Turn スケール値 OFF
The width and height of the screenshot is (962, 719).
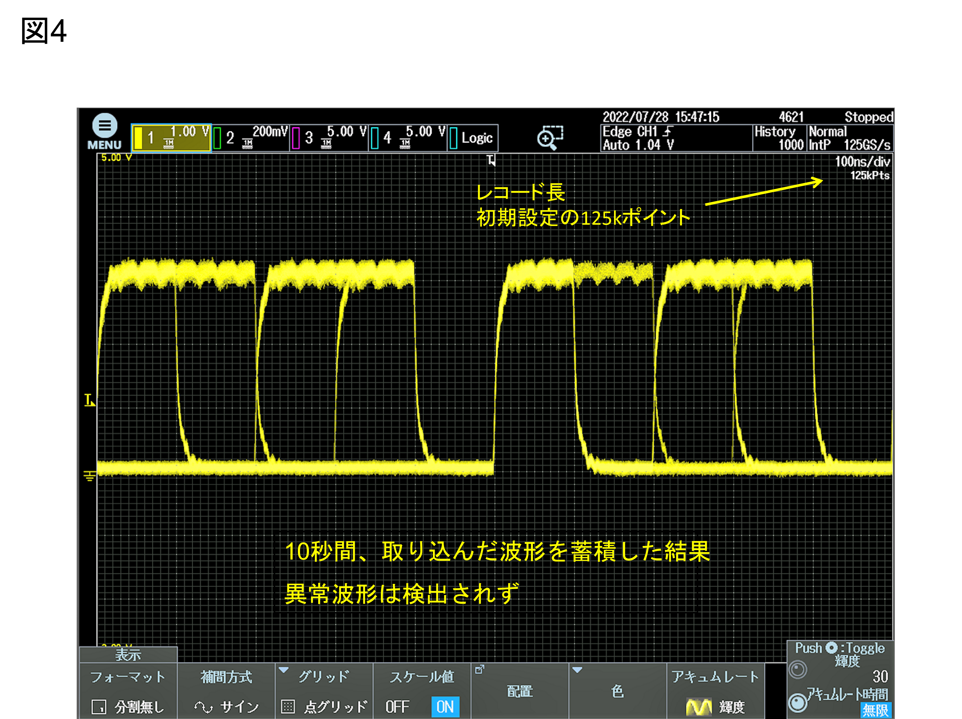click(397, 707)
